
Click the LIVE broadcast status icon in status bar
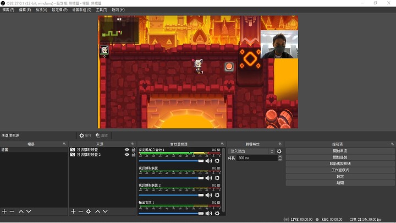287,220
